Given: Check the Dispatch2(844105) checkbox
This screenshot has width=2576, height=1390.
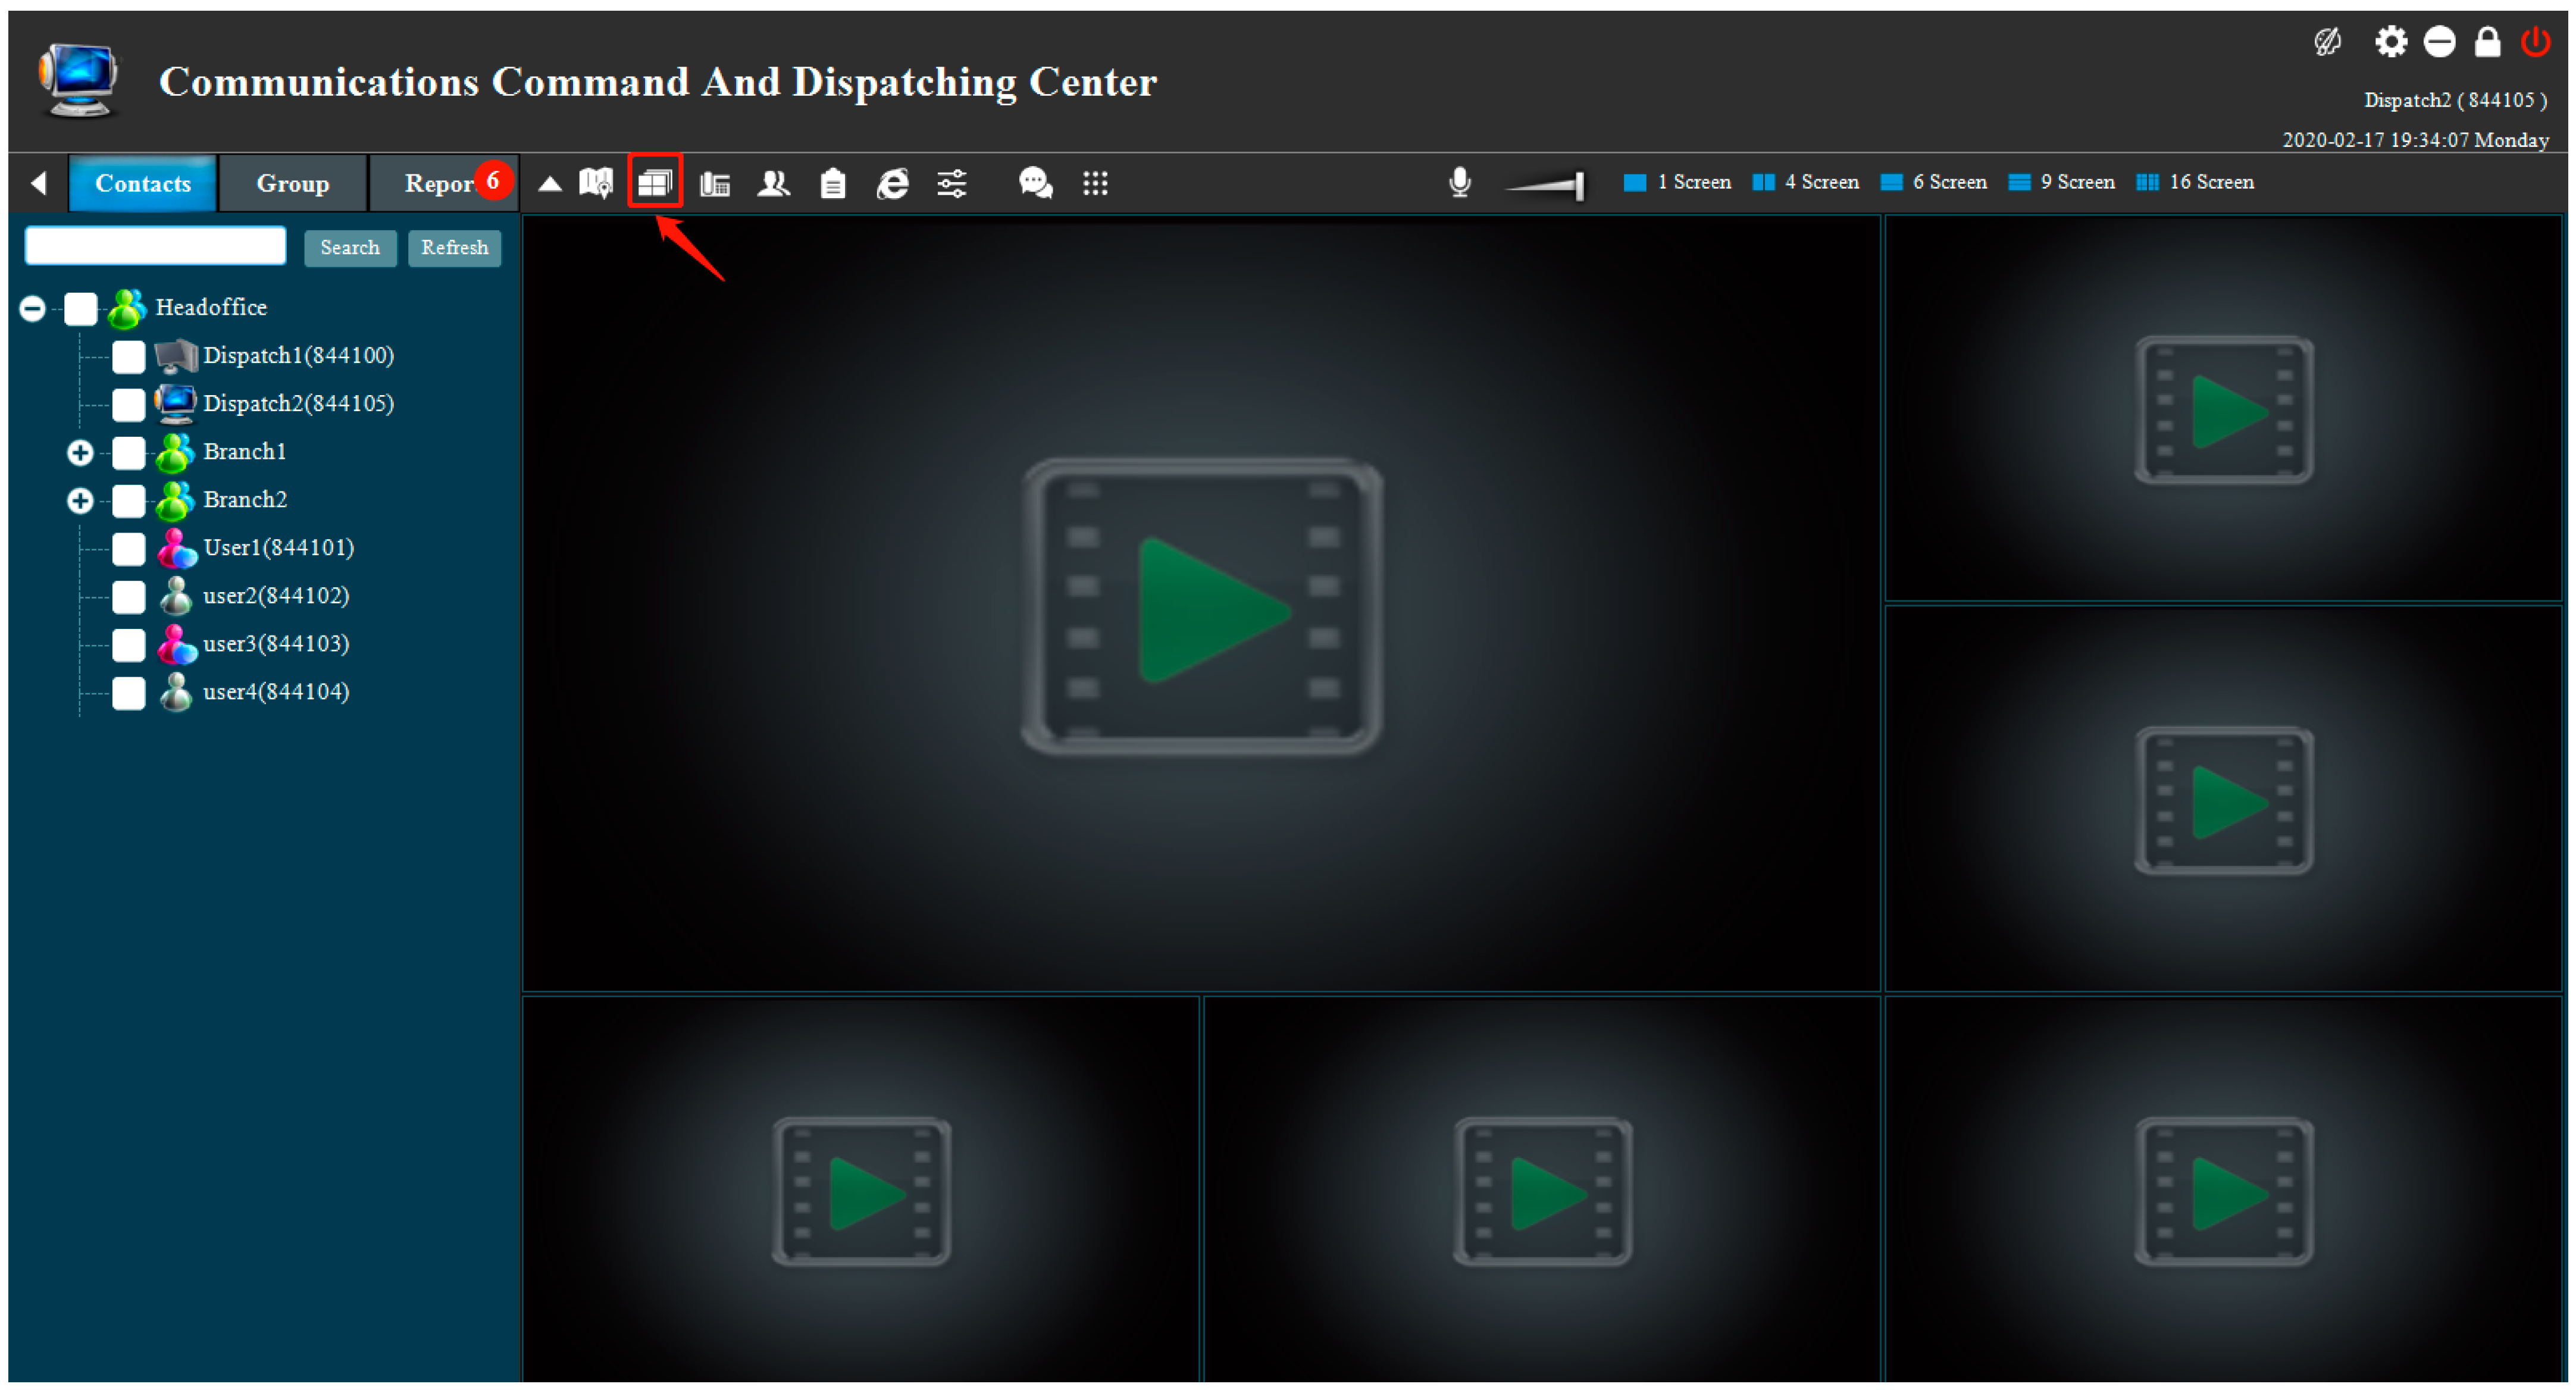Looking at the screenshot, I should 128,404.
